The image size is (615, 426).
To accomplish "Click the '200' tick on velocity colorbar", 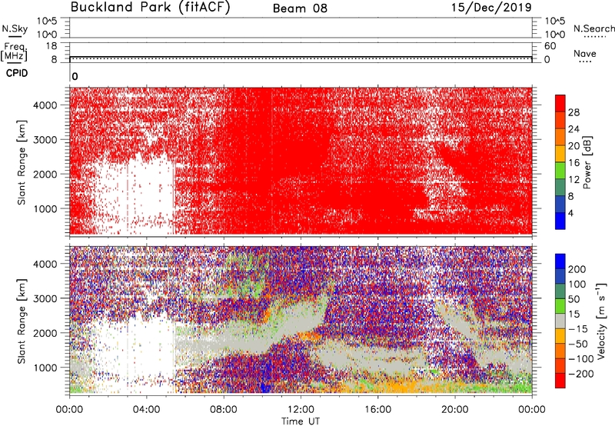I will tap(577, 269).
